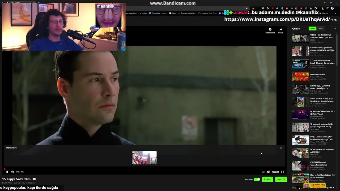340x191 pixels.
Task: Bookmark the page with the address bar star
Action: [x=247, y=8]
